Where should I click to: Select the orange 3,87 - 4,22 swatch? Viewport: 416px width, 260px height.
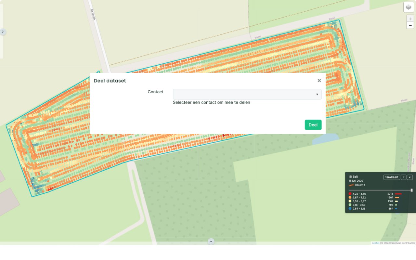tap(350, 198)
